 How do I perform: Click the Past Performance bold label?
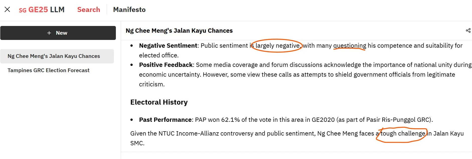(x=165, y=120)
